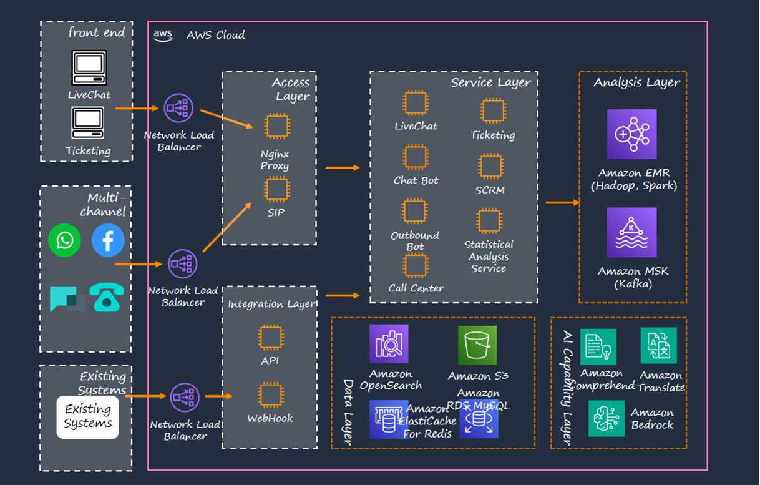This screenshot has width=760, height=485.
Task: Click the Amazon MSK (Kafka) caption
Action: (633, 277)
